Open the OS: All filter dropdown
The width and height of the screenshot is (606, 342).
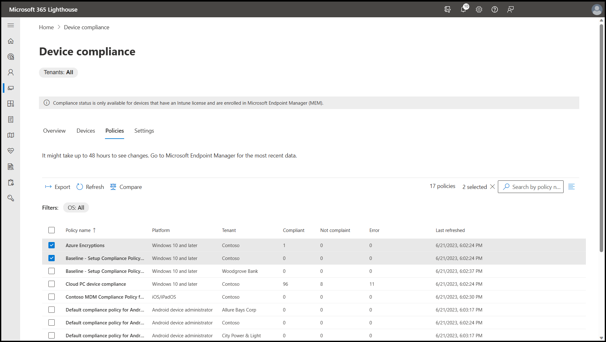[x=76, y=207]
